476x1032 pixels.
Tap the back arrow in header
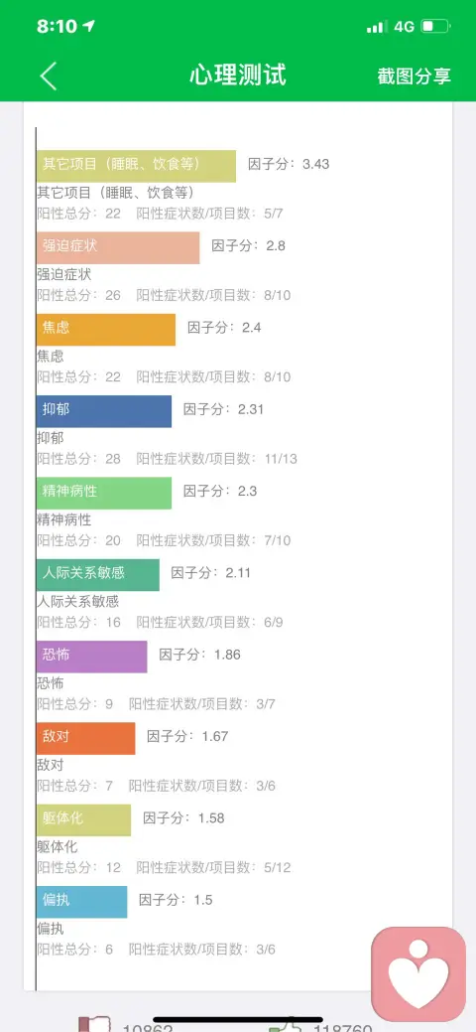49,75
